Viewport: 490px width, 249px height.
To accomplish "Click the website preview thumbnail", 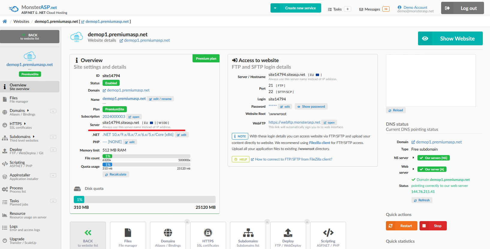I will (431, 80).
